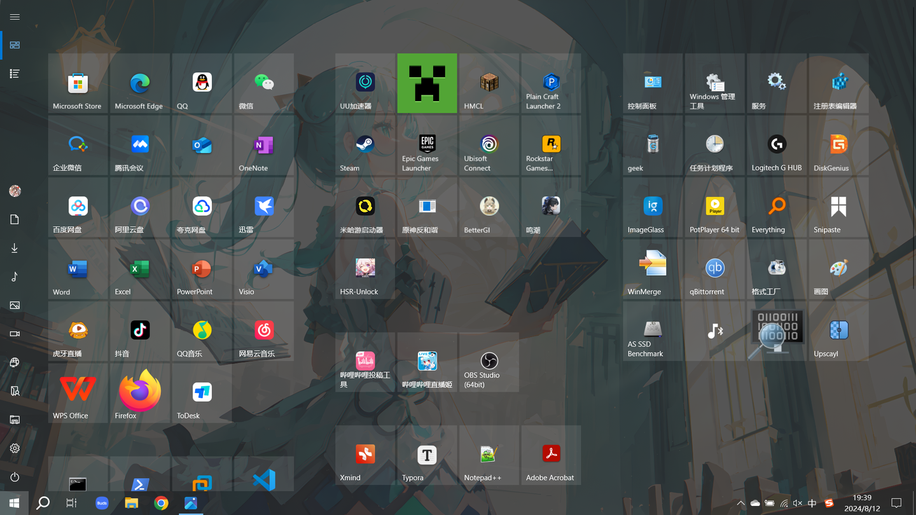Open the UU加速器 tile
This screenshot has height=515, width=916.
365,83
